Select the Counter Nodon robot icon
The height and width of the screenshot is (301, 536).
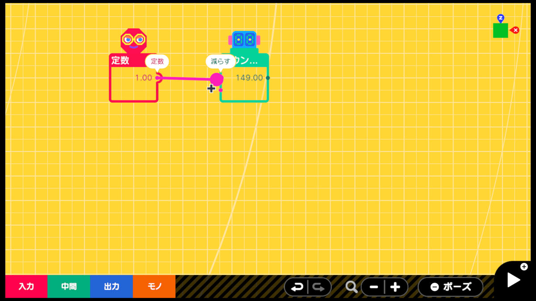coord(244,41)
